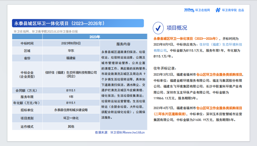Click the blue checkmark circle icon
The image size is (257, 146).
158,28
